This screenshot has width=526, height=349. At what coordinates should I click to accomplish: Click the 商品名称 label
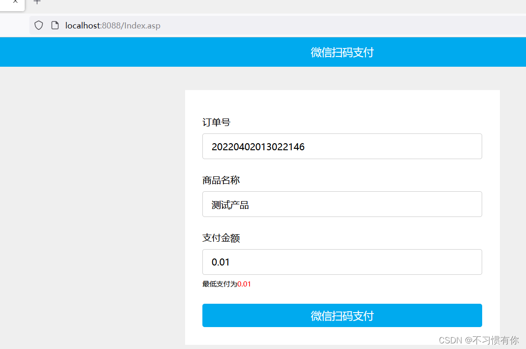pyautogui.click(x=221, y=180)
